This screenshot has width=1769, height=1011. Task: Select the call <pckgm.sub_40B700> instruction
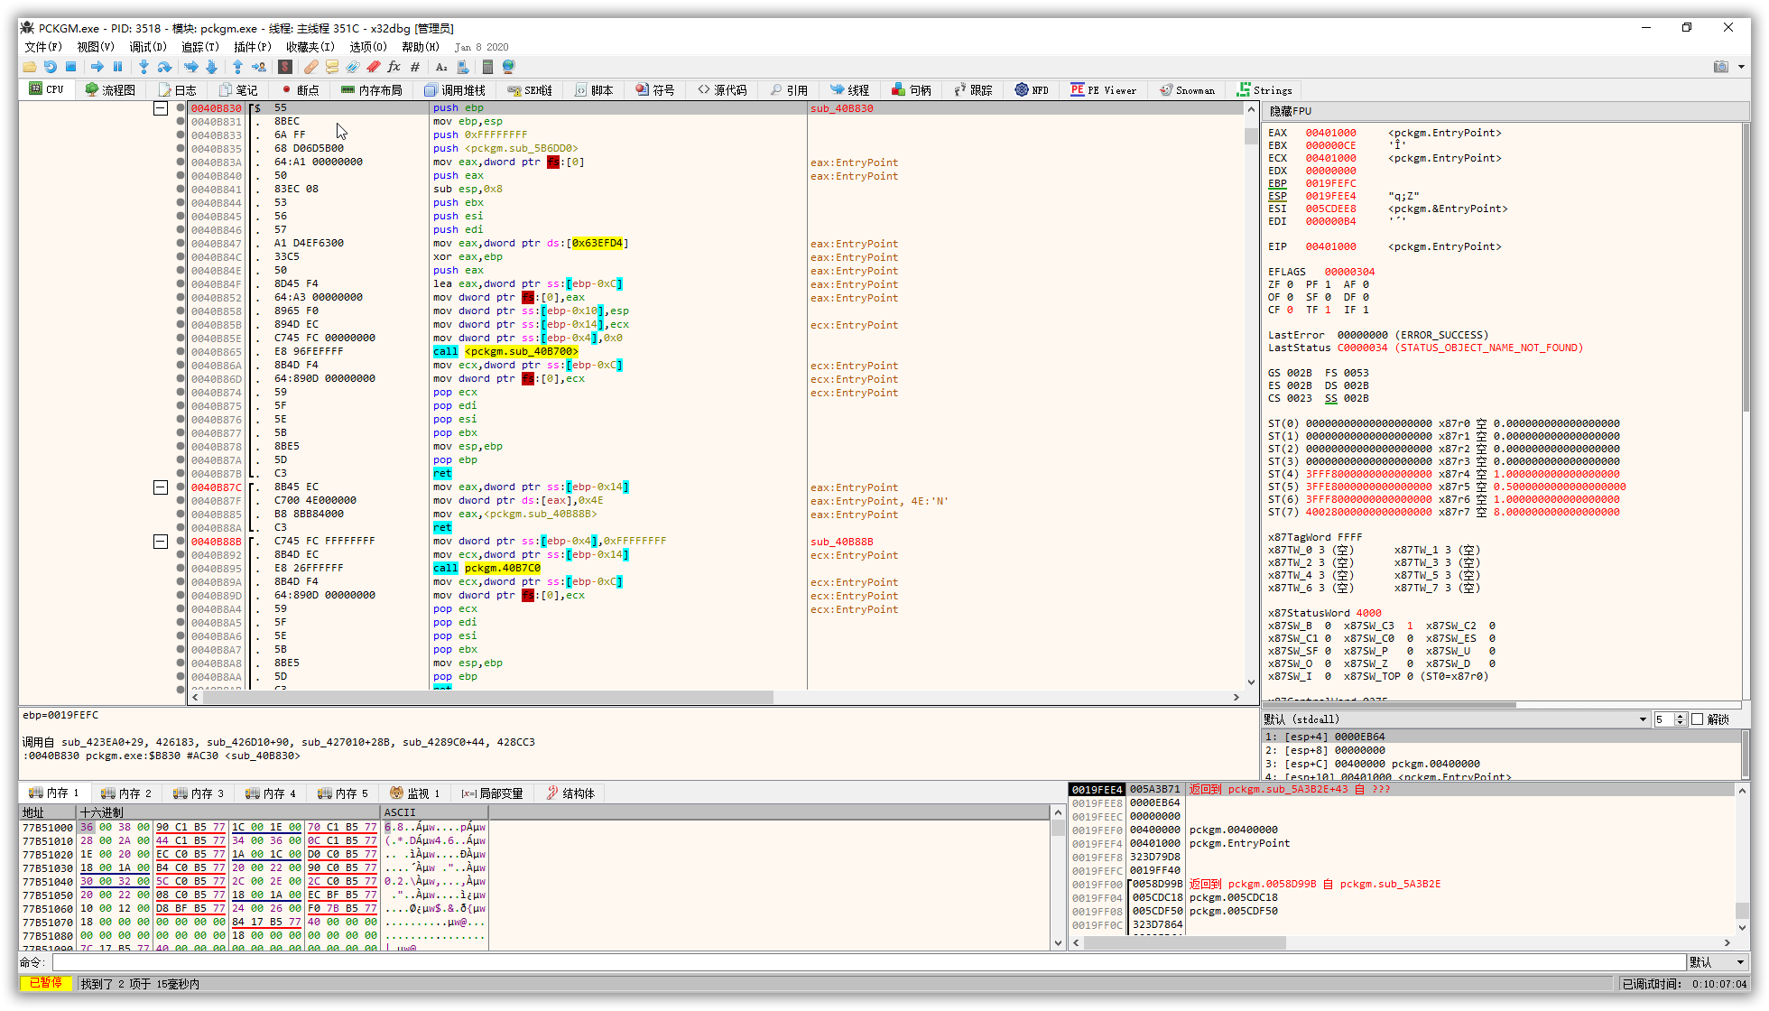pos(506,352)
